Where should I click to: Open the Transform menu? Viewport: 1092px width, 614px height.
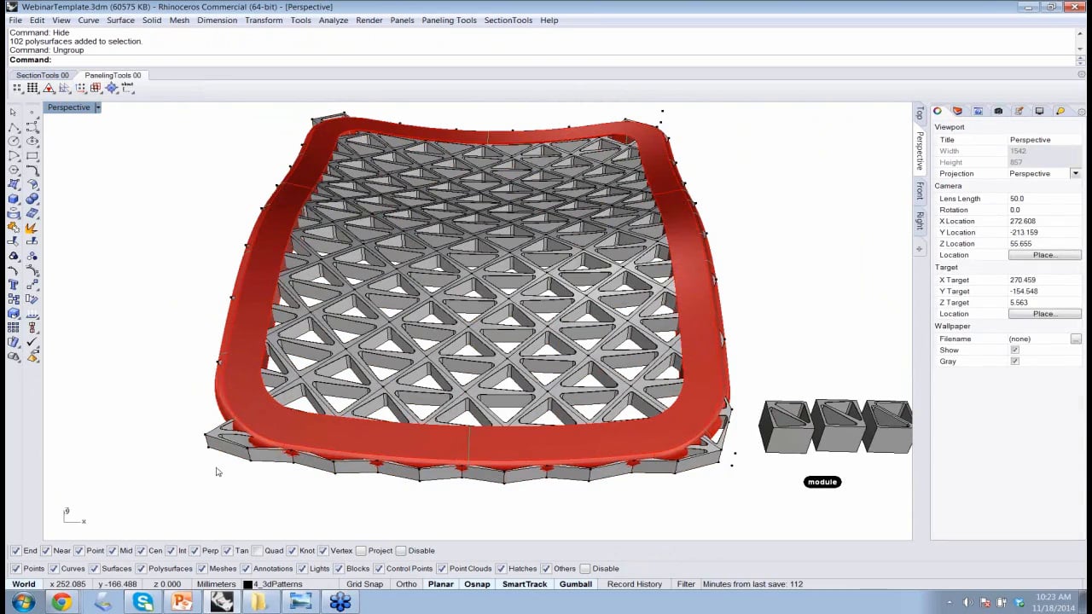[x=264, y=20]
